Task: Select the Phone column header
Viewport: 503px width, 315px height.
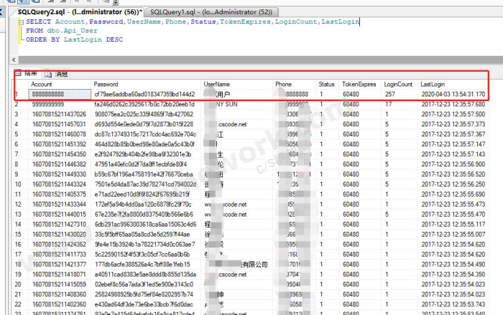Action: click(x=283, y=84)
